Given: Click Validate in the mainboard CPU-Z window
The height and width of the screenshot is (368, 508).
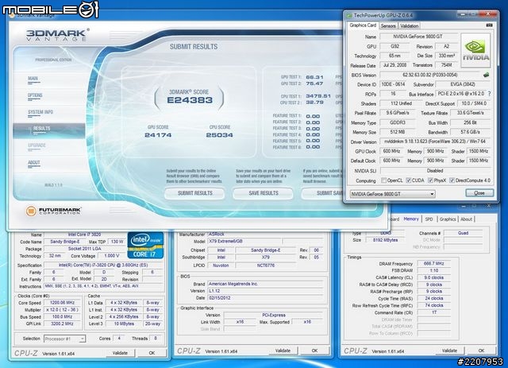Looking at the screenshot, I should [x=283, y=351].
